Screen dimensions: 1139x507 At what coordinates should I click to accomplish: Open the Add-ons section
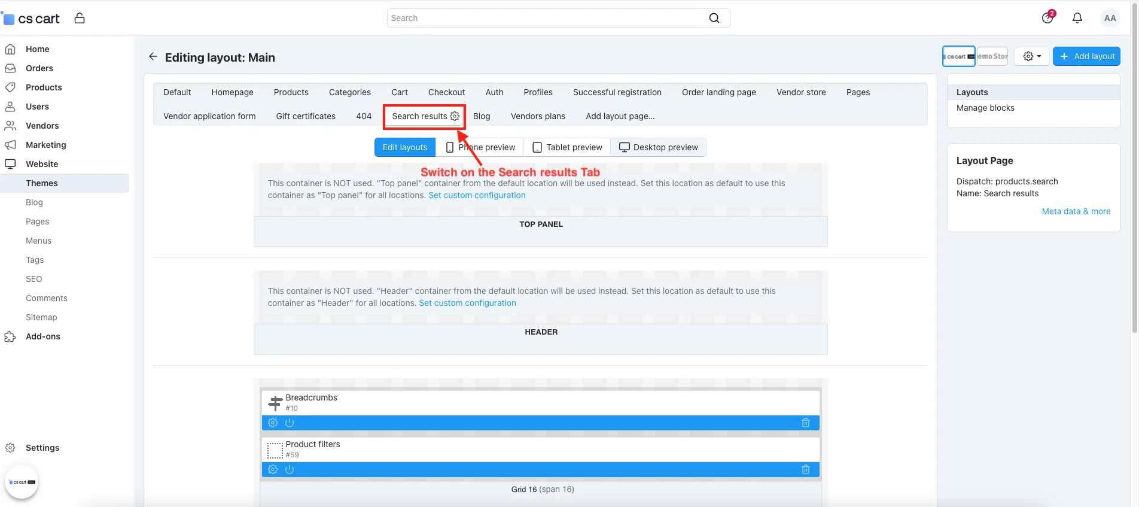click(x=42, y=336)
